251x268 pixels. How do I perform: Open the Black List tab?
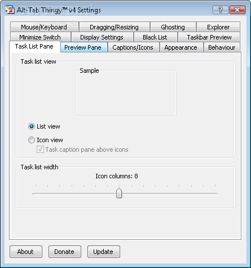tap(155, 37)
